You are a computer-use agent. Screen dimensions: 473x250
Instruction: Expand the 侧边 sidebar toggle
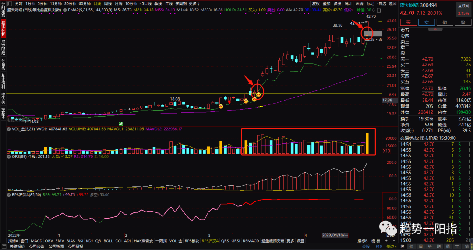[391, 247]
